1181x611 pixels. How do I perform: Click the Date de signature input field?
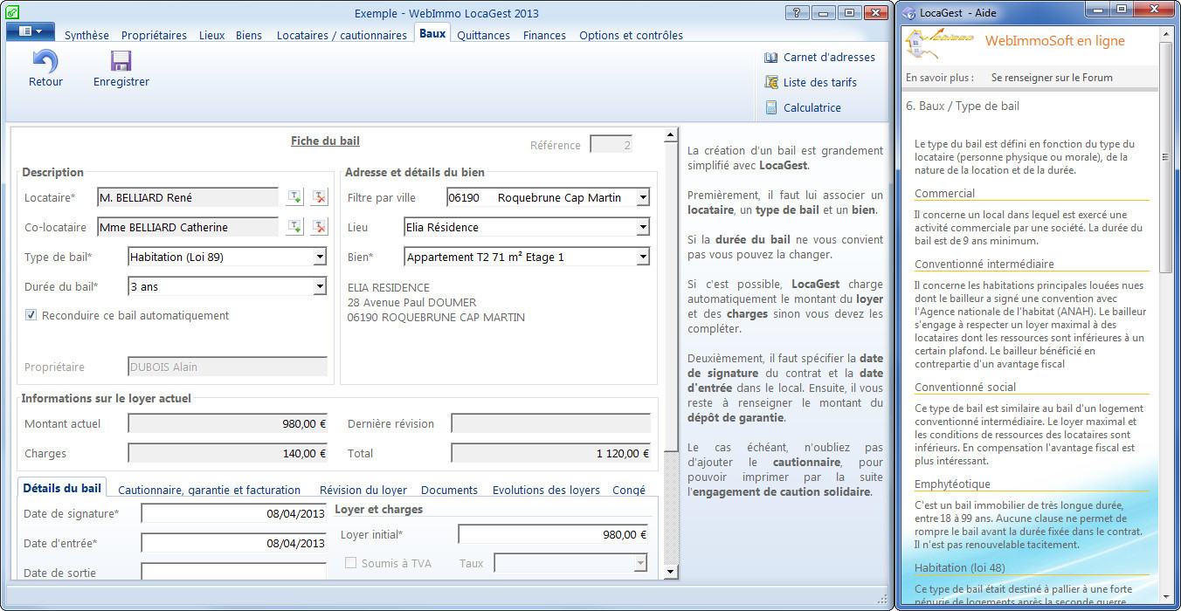coord(234,513)
